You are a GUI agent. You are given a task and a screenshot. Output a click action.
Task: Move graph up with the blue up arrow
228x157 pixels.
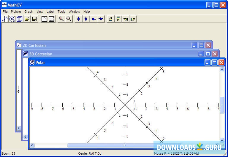(x=78, y=19)
